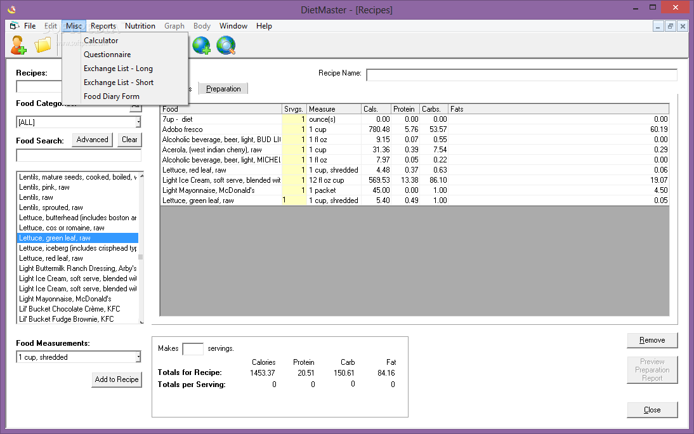The width and height of the screenshot is (694, 434).
Task: Switch to the Preparation tab
Action: coord(223,89)
